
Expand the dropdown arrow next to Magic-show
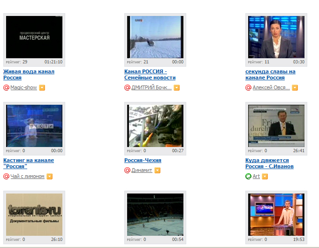point(42,87)
